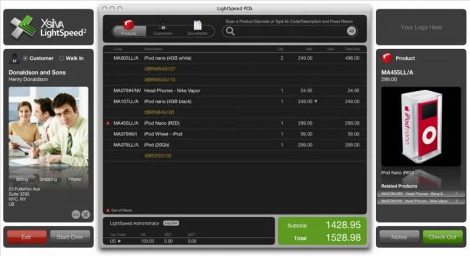Select the iPod nano (4GB black) row
The width and height of the screenshot is (470, 256).
pos(235,102)
